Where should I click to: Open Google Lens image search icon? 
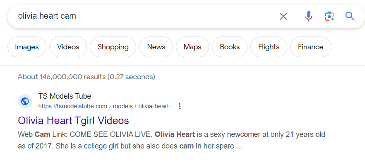(x=329, y=16)
